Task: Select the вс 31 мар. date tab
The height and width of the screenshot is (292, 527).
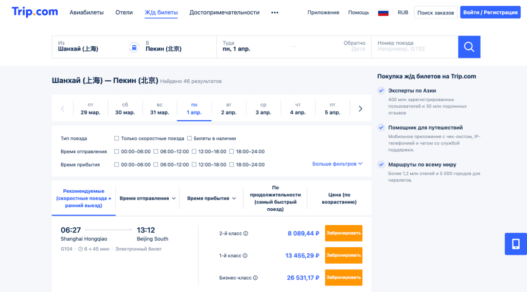Action: 160,109
